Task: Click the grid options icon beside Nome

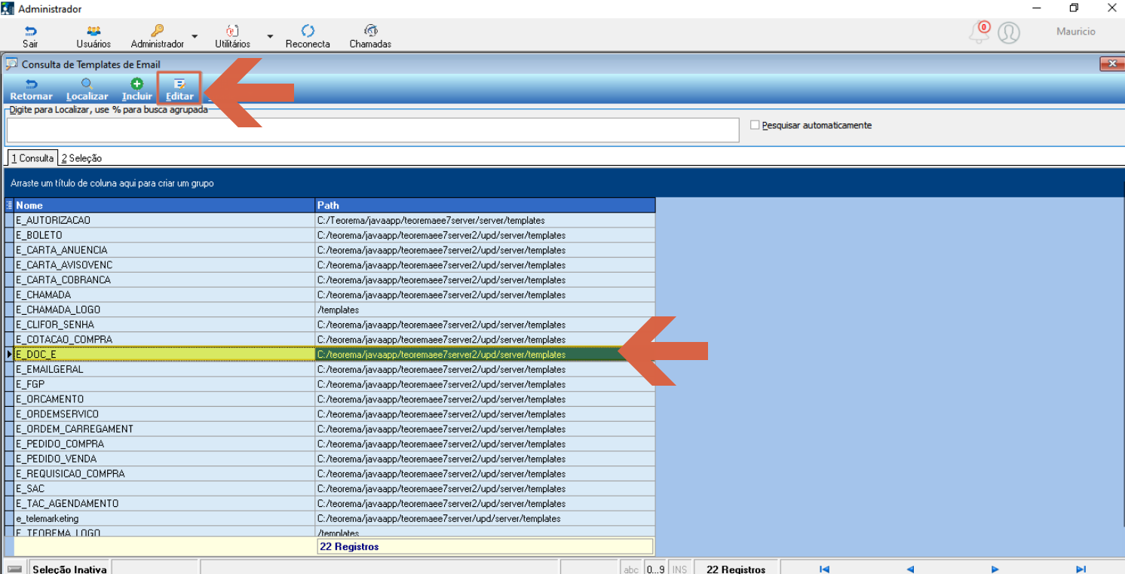Action: tap(9, 205)
